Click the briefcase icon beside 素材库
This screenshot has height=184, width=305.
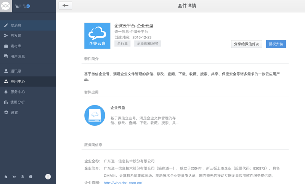click(x=6, y=46)
